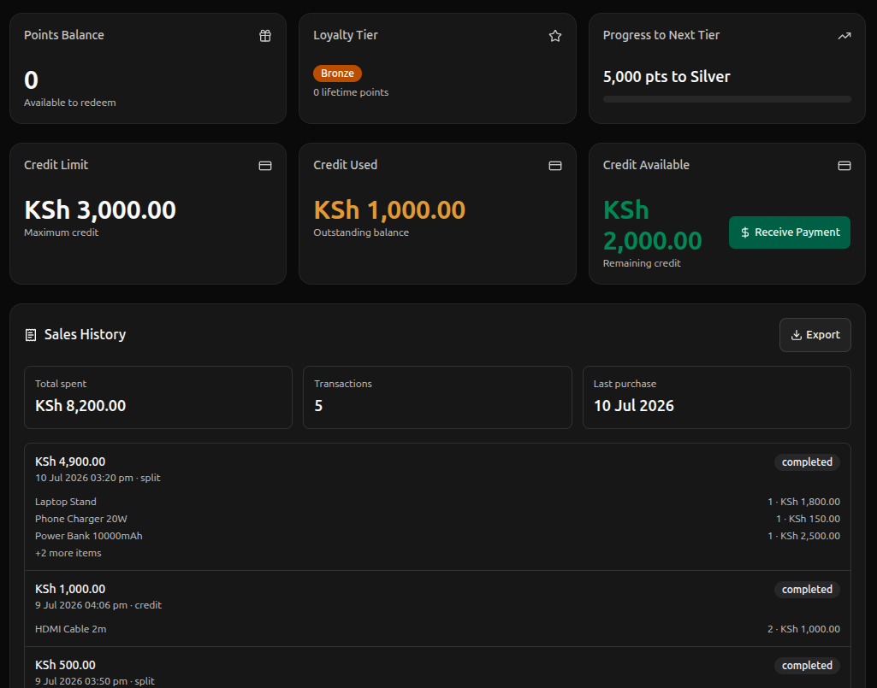The image size is (877, 688).
Task: Click the Laptop Stand item row
Action: (437, 502)
